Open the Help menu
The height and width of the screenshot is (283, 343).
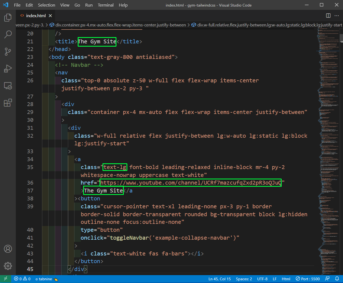(123, 5)
